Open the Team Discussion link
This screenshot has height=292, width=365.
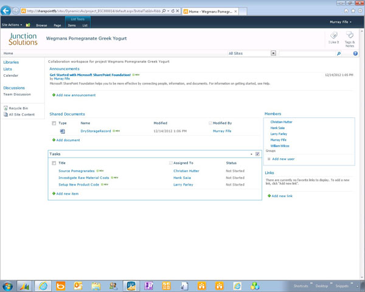pos(17,94)
